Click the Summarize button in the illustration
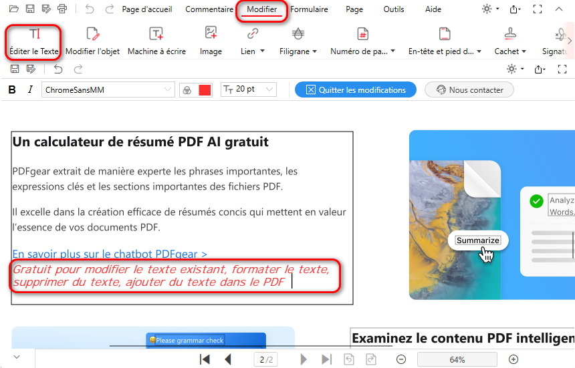This screenshot has height=368, width=575. click(x=478, y=240)
